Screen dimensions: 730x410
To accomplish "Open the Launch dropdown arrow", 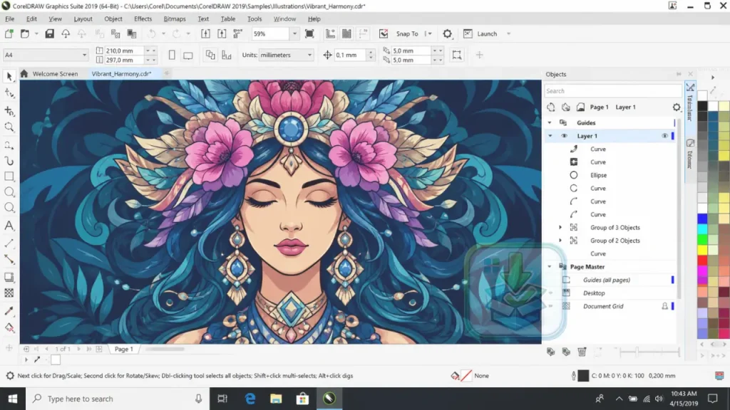I will pyautogui.click(x=508, y=33).
